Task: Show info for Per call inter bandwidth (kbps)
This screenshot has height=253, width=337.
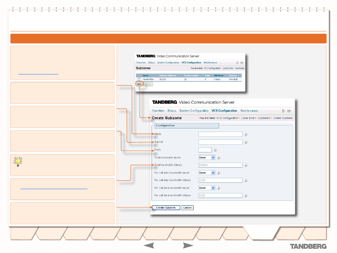Action: [x=246, y=180]
